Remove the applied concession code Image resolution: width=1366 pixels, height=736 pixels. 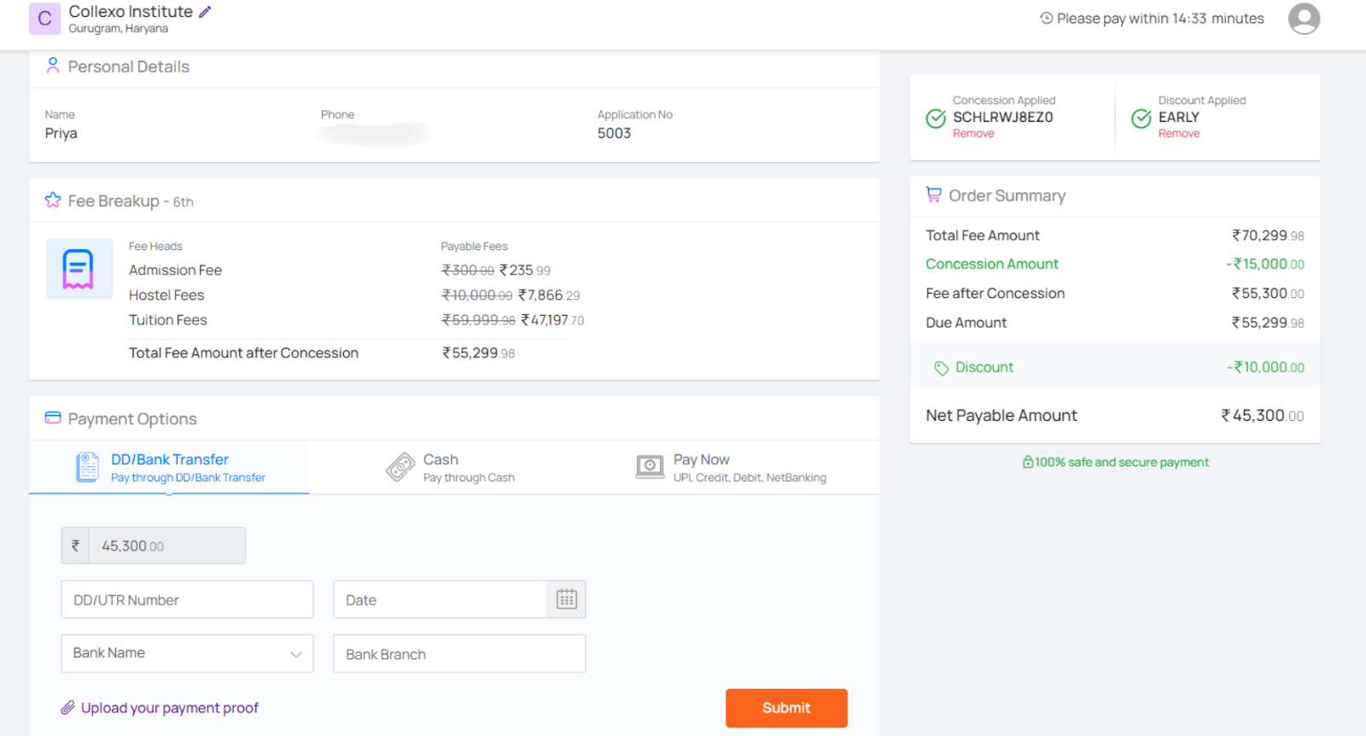[x=973, y=134]
